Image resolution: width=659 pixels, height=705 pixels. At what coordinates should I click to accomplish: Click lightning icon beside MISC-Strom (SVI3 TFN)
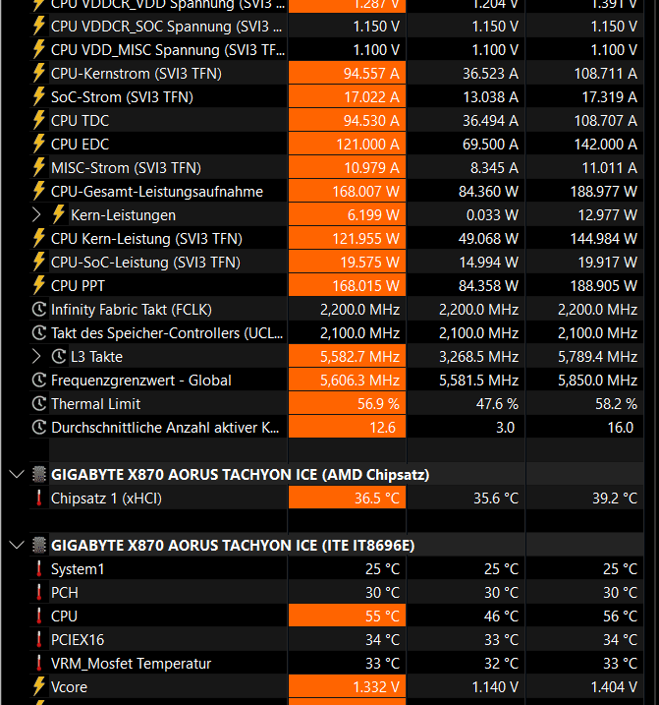pyautogui.click(x=39, y=167)
